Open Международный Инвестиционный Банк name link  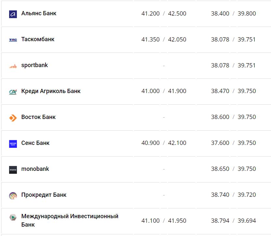point(70,220)
